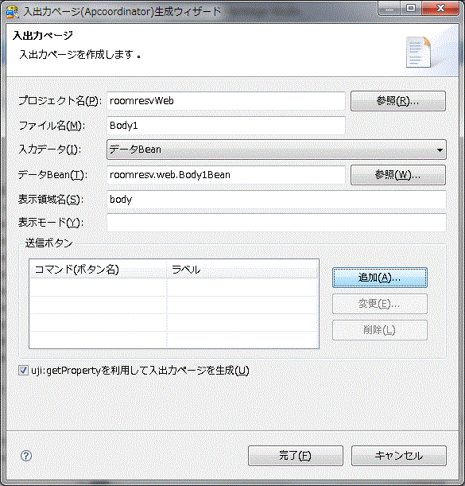The height and width of the screenshot is (486, 465).
Task: Click the キャンセル button
Action: tap(399, 456)
